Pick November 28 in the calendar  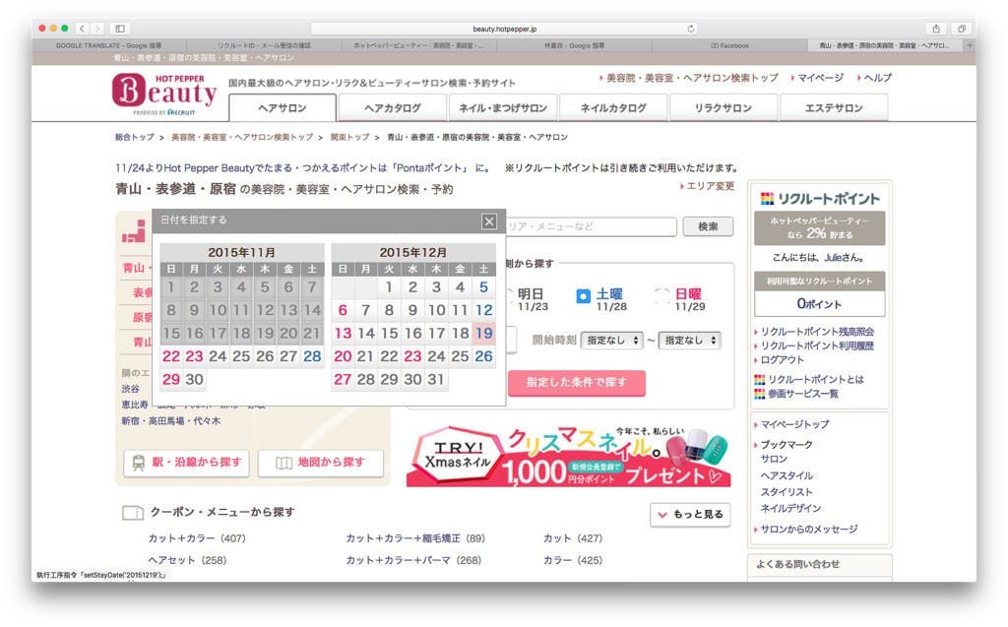click(312, 356)
